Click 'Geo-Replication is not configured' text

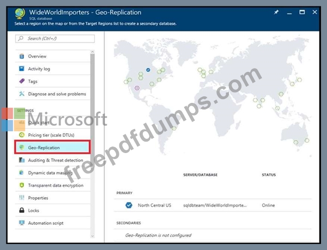(x=158, y=235)
